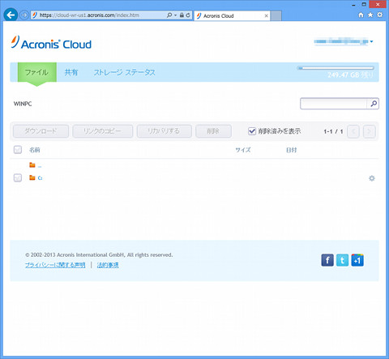Screen dimensions: 389x359
Task: Open browser tools gear icon
Action: [380, 15]
